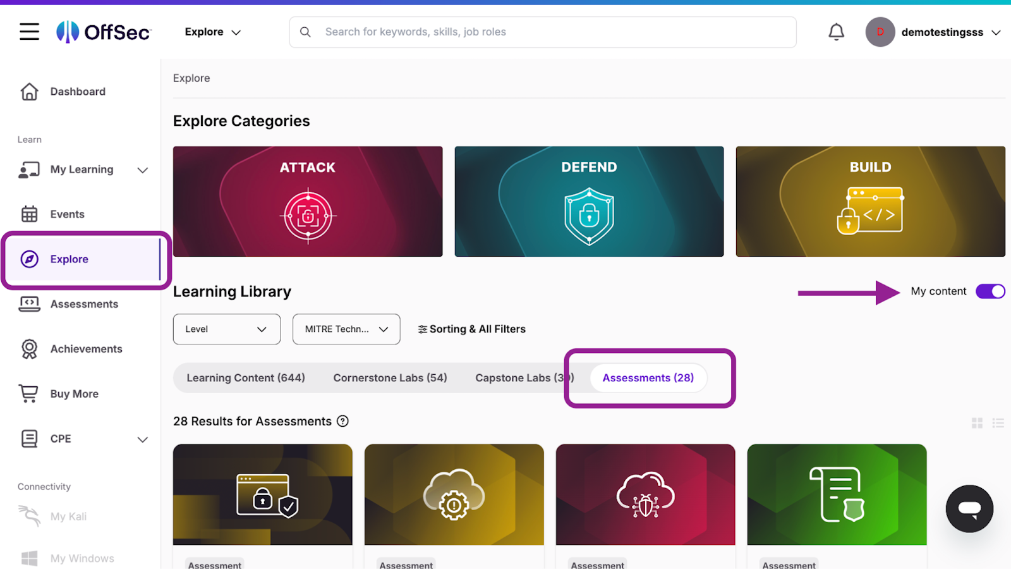Switch to list view layout
This screenshot has width=1011, height=569.
998,423
